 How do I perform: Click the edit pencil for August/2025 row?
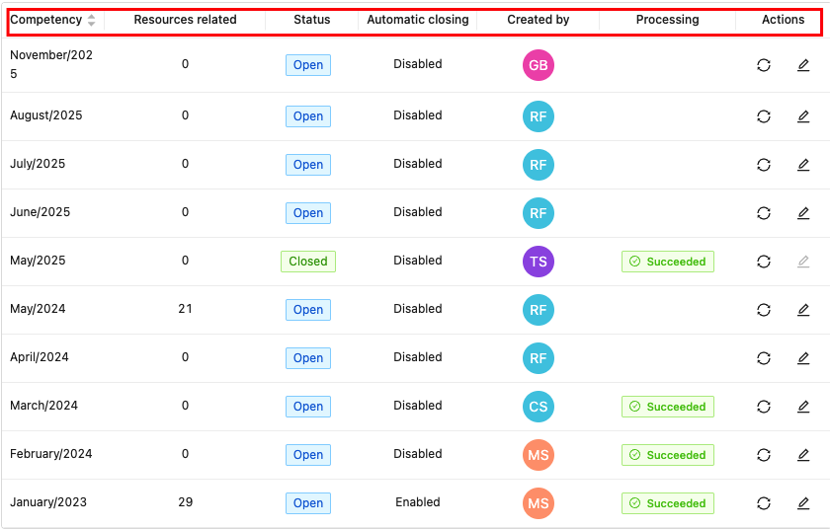click(x=803, y=116)
